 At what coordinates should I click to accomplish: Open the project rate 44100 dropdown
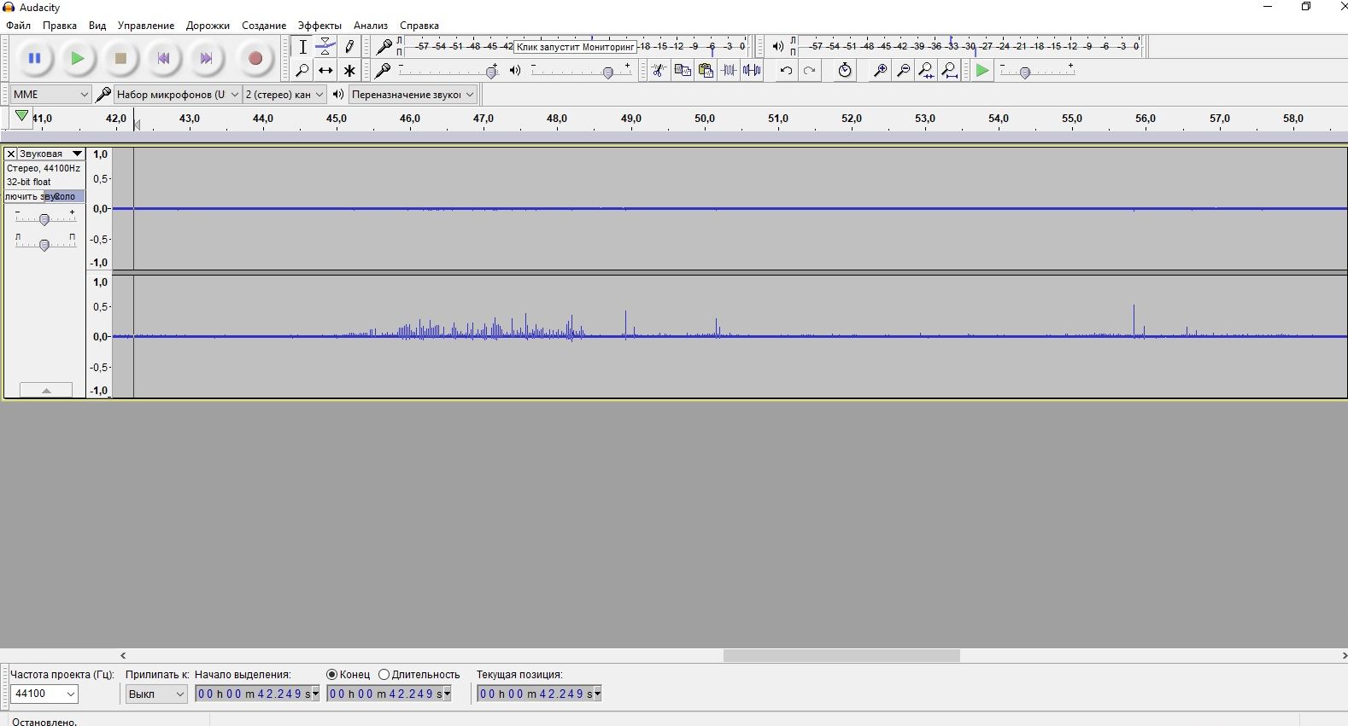44,694
